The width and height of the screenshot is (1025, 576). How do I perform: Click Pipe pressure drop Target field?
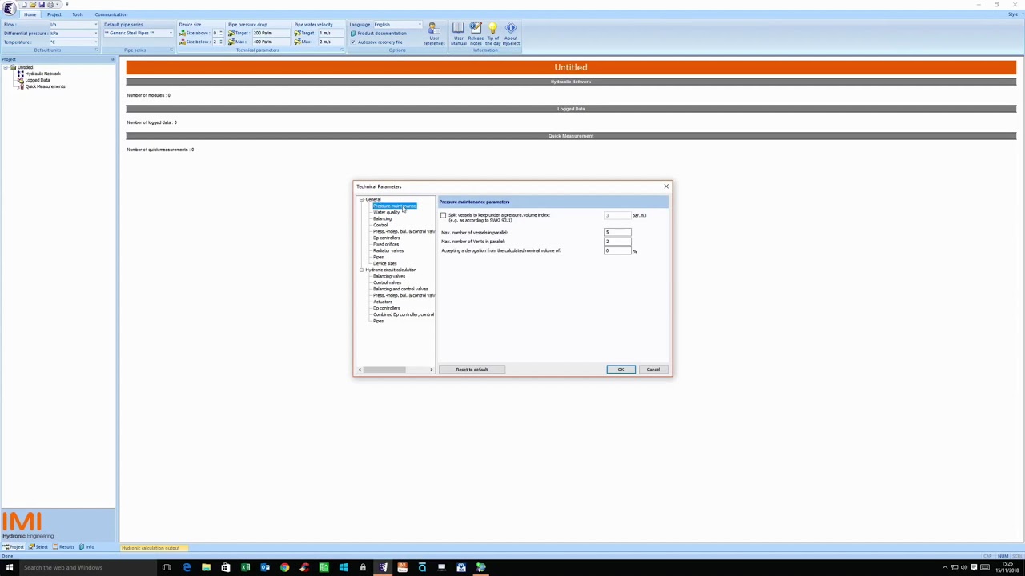click(x=270, y=33)
